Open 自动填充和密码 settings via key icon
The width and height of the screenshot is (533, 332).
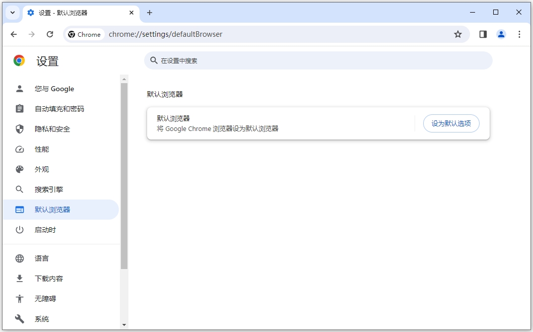tap(19, 109)
